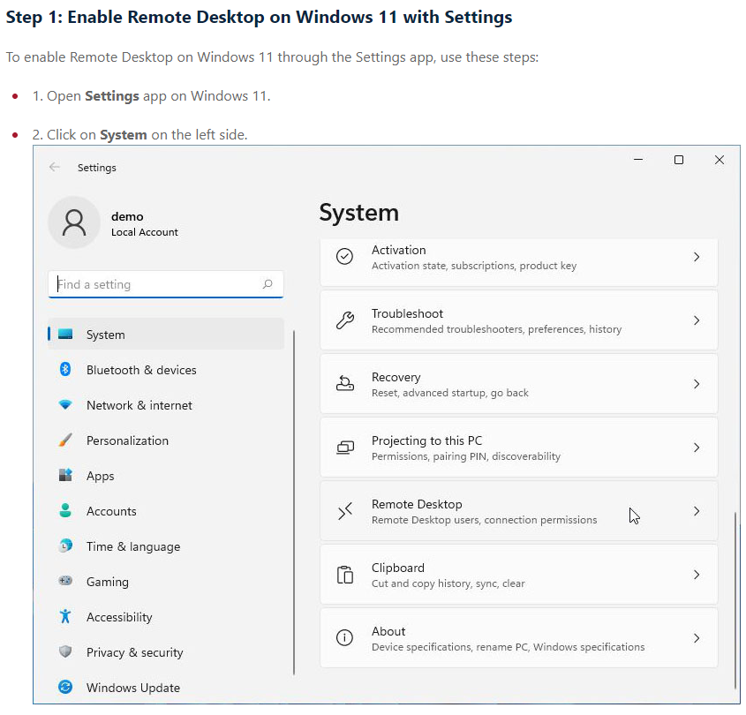Open Accessibility settings
The width and height of the screenshot is (746, 715).
pos(166,617)
